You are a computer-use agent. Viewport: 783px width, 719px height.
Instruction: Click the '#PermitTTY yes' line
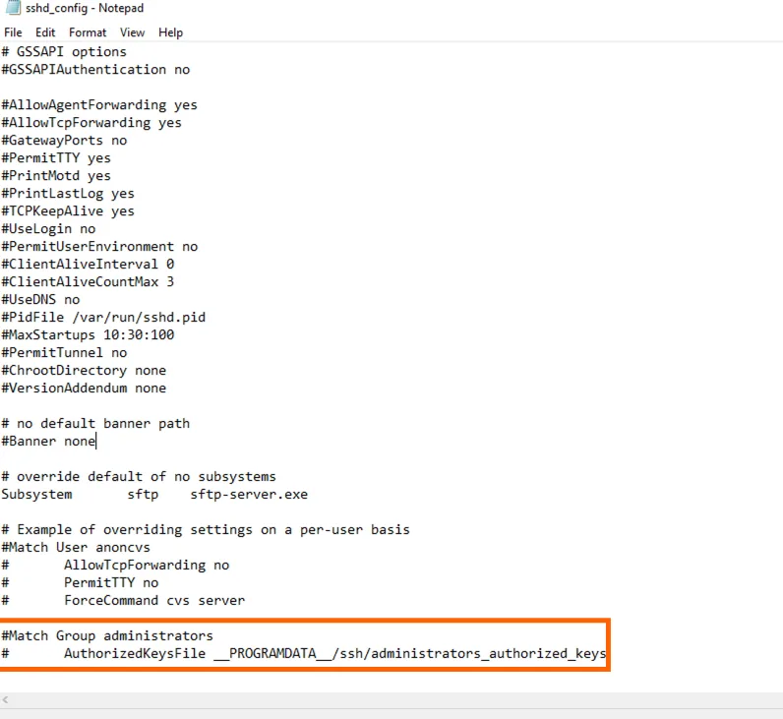tap(56, 158)
